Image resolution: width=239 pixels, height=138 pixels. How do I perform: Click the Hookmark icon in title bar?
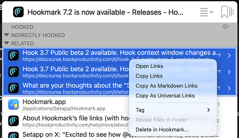(x=18, y=12)
